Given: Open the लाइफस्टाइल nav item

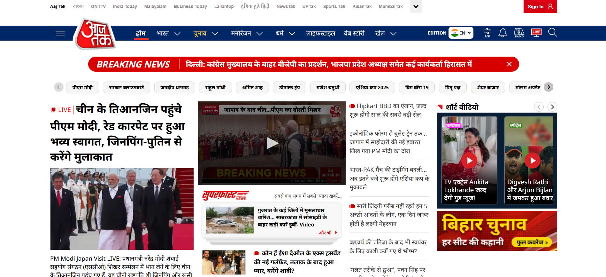Looking at the screenshot, I should (321, 33).
